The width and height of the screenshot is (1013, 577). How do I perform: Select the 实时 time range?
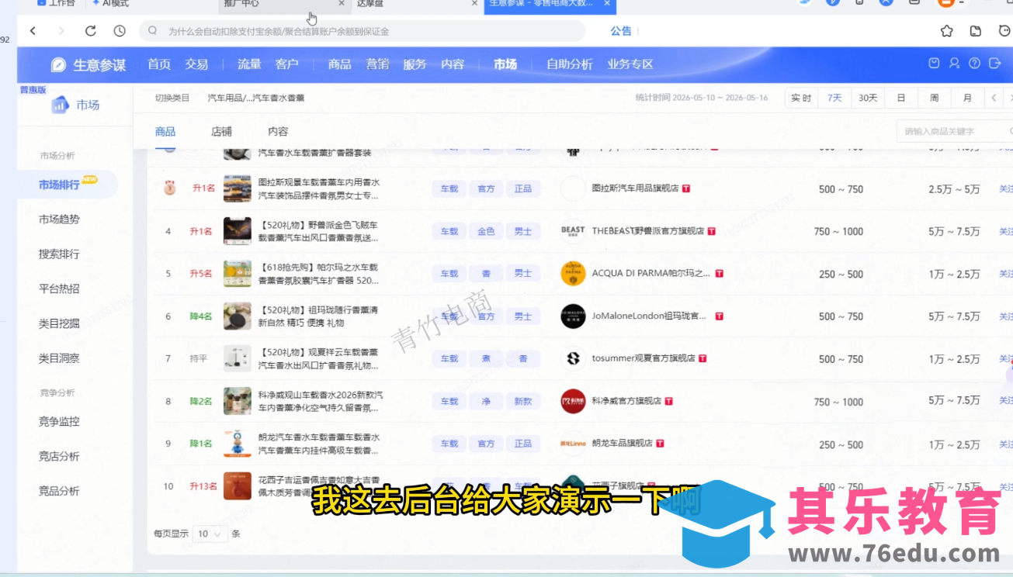tap(801, 98)
